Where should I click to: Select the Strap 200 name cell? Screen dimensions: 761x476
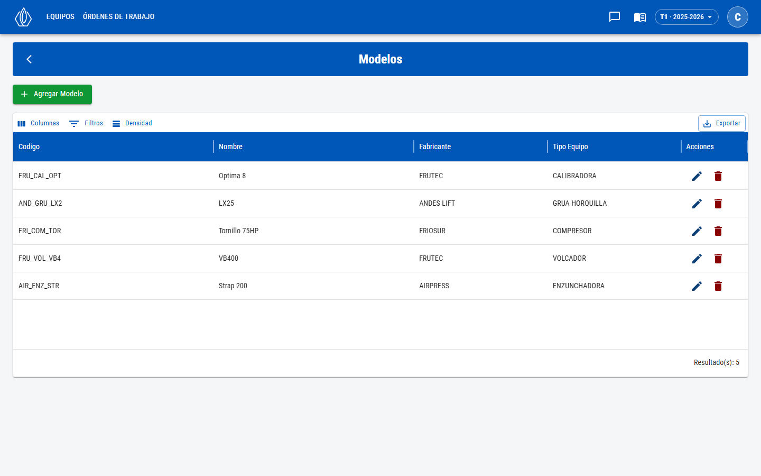[x=313, y=286]
